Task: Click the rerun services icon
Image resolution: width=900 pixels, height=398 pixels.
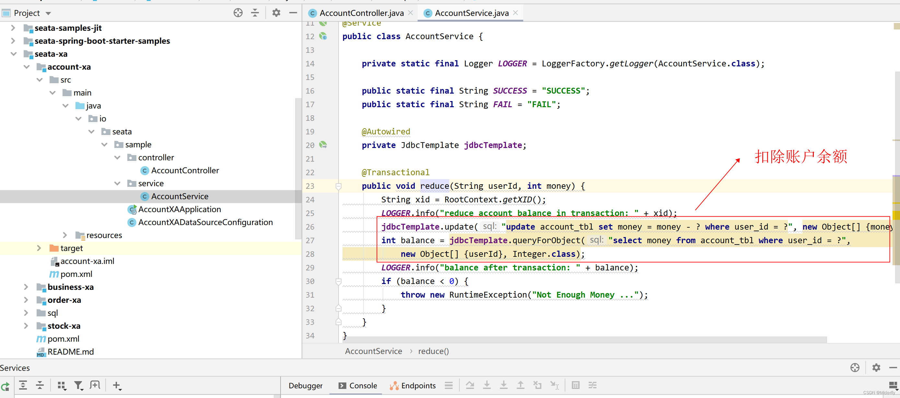Action: [x=5, y=386]
